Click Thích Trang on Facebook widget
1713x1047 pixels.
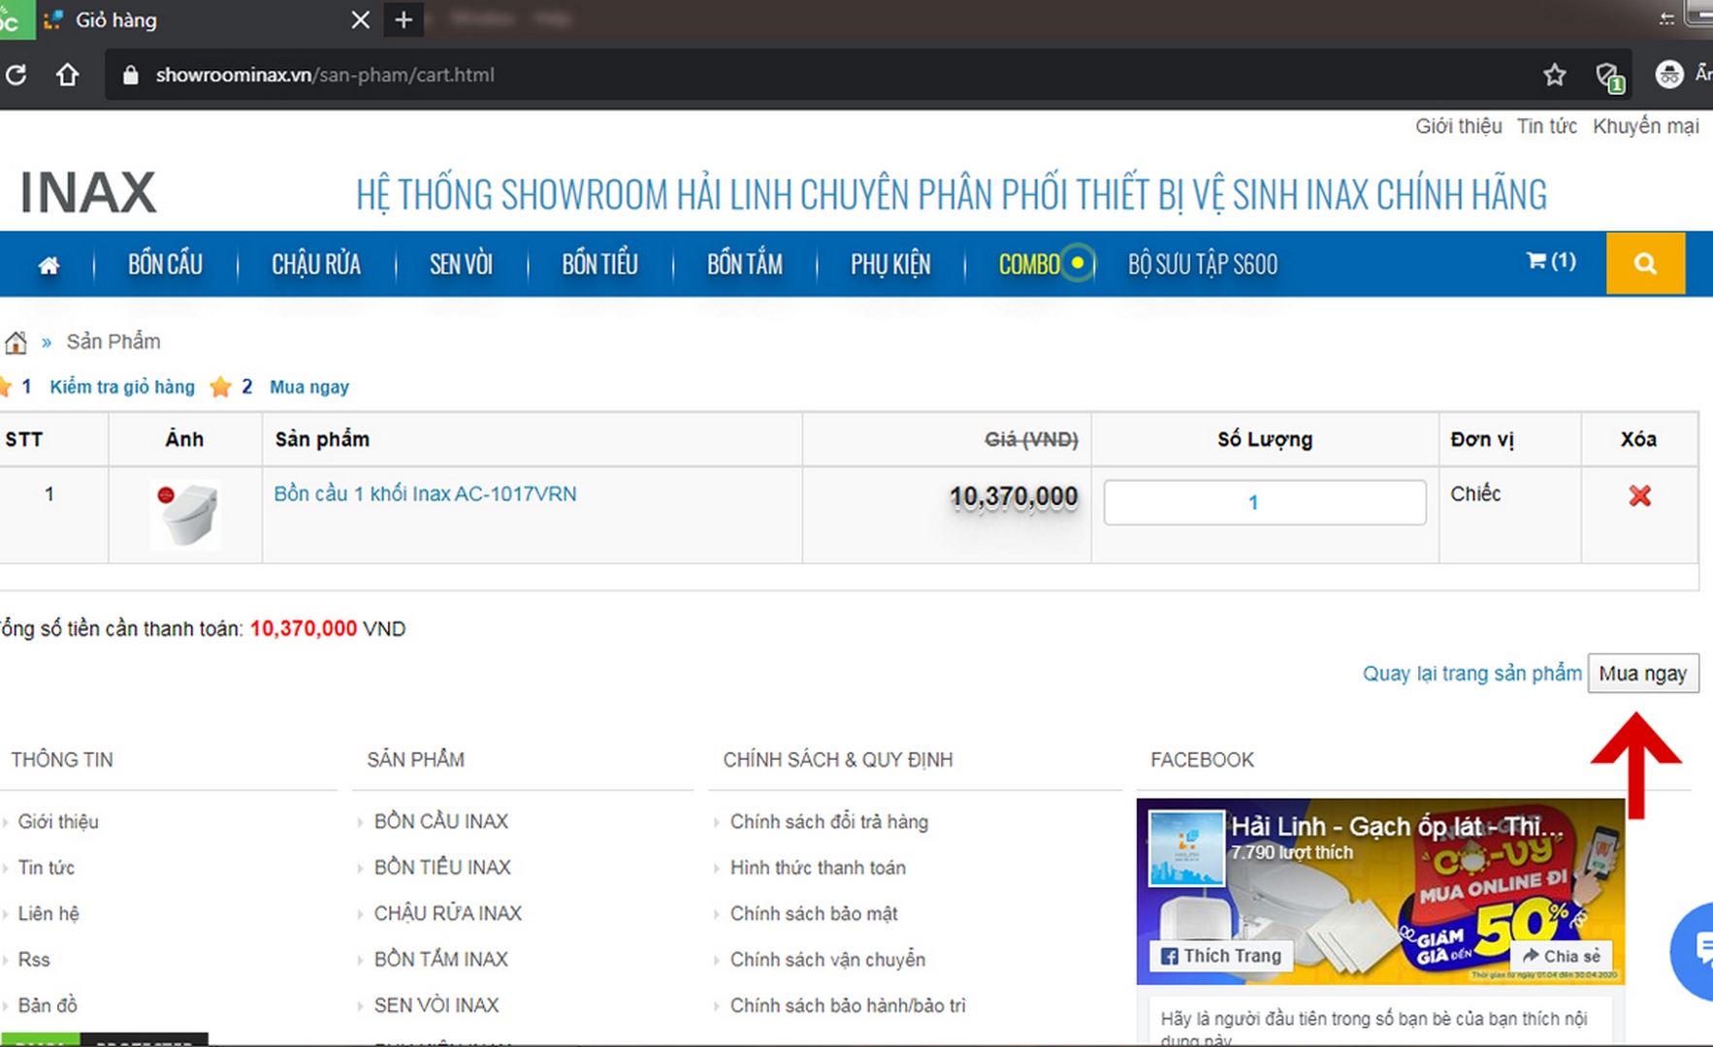click(x=1221, y=956)
